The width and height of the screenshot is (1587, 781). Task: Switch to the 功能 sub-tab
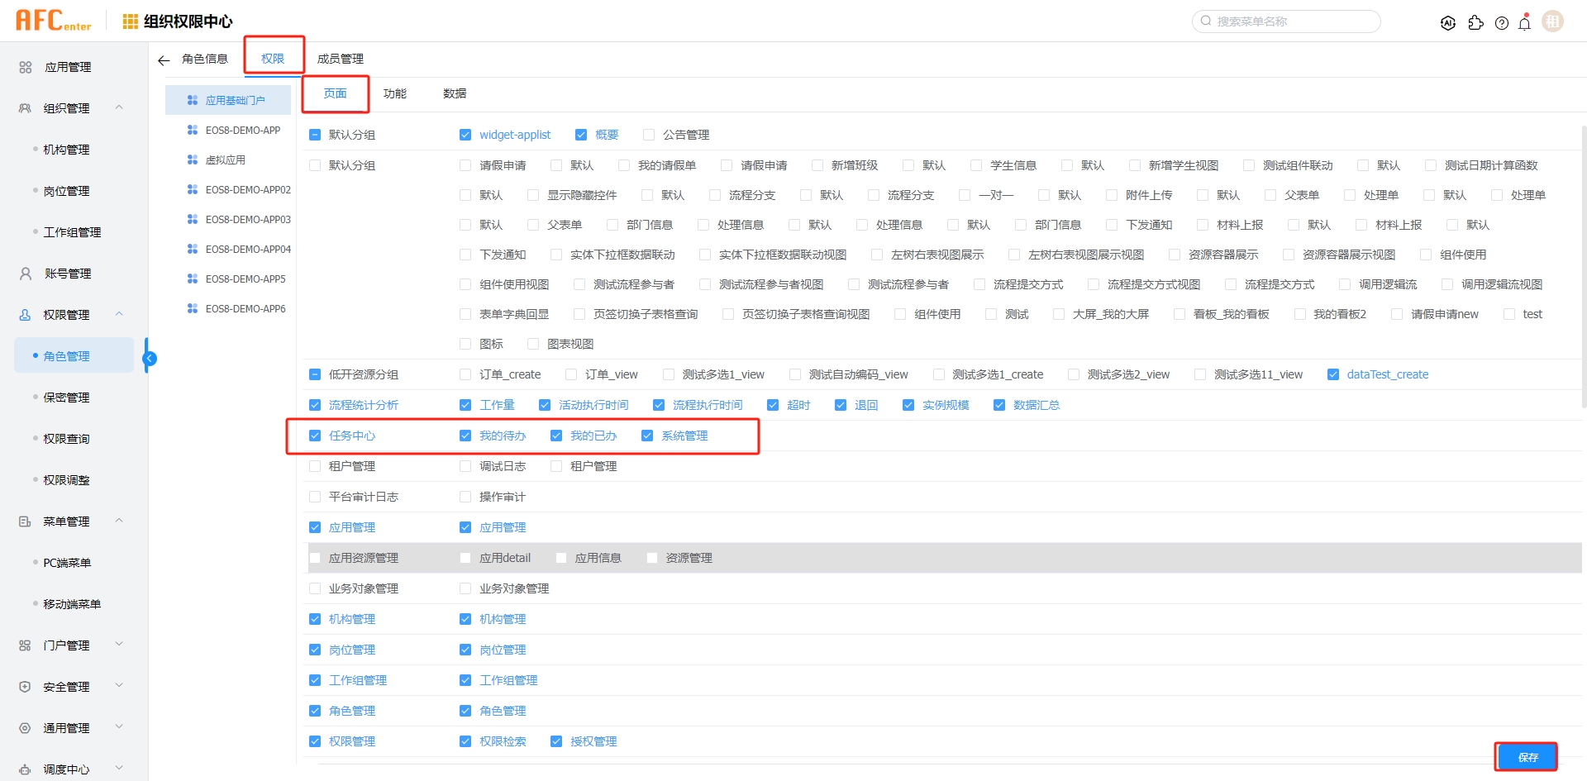coord(394,93)
